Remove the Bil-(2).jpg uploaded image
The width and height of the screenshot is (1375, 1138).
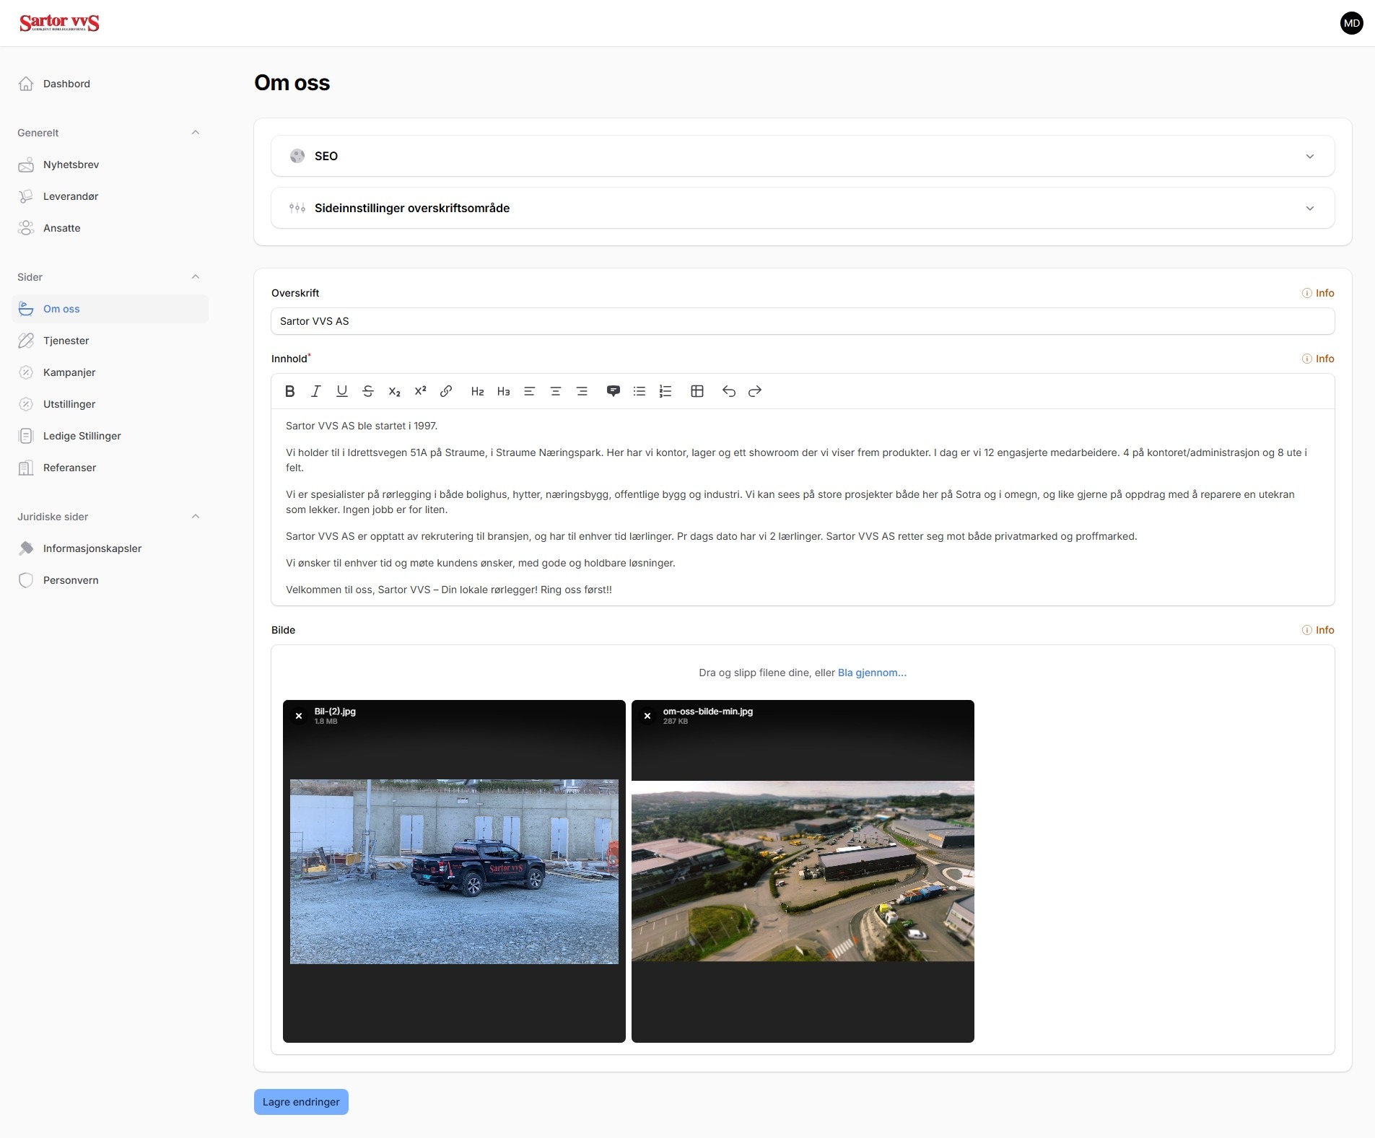tap(299, 716)
